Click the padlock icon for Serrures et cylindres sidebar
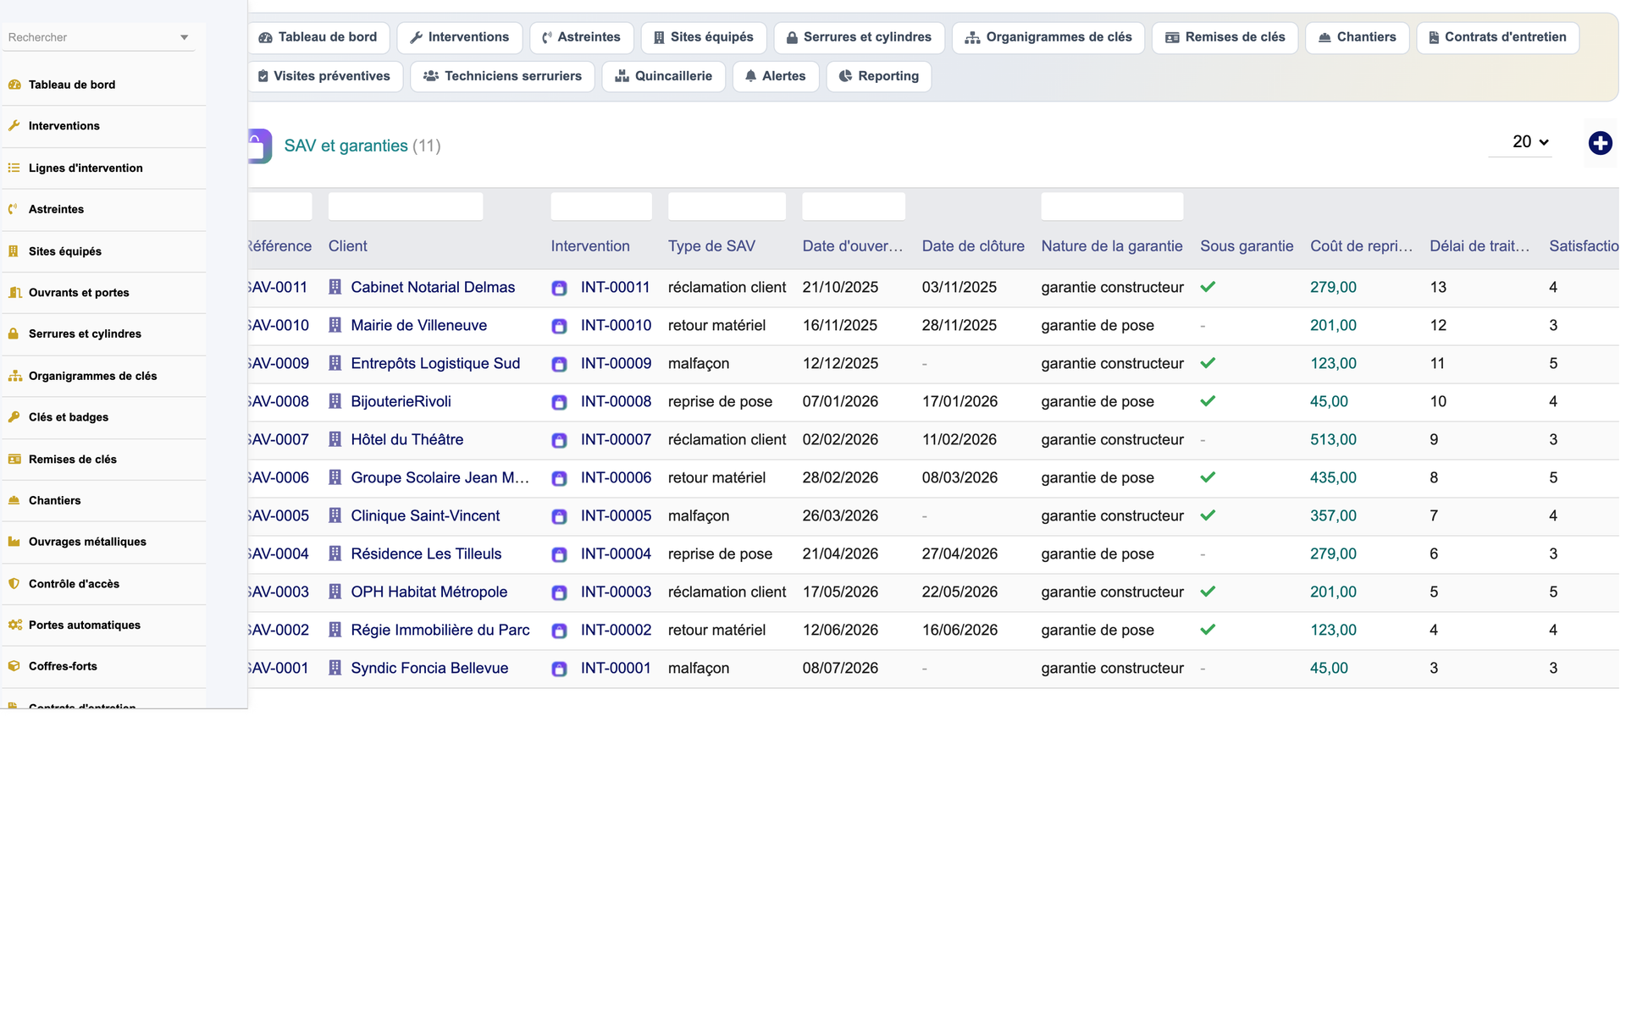Screen dimensions: 1648x1019 [x=14, y=333]
